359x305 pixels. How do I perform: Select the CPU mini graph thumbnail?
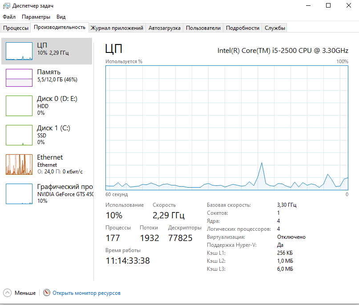[19, 51]
